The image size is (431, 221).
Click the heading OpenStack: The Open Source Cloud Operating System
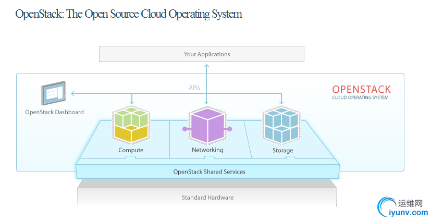click(x=129, y=14)
